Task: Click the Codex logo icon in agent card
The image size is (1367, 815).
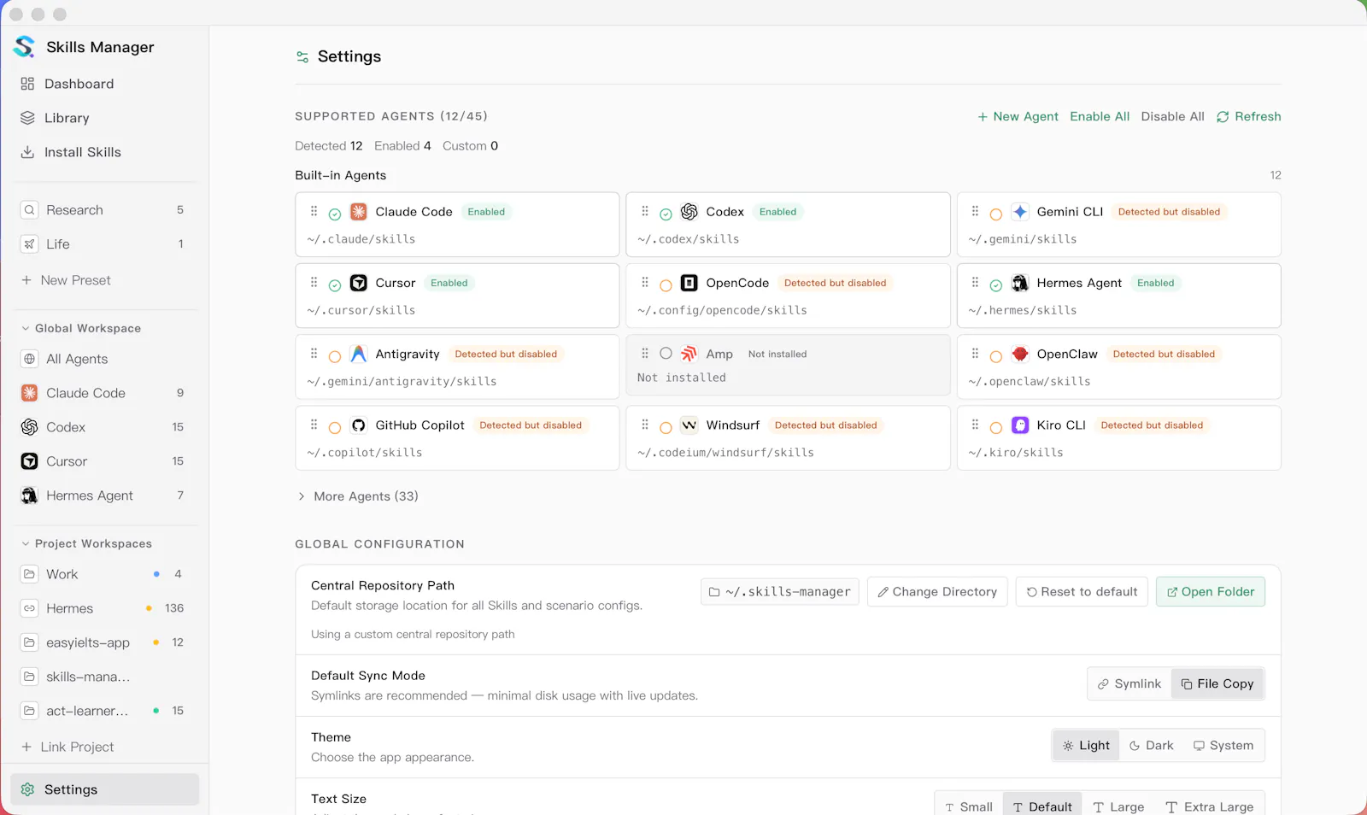Action: (689, 212)
